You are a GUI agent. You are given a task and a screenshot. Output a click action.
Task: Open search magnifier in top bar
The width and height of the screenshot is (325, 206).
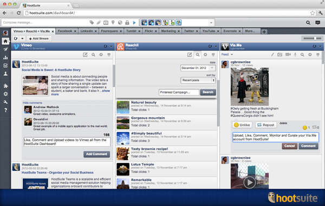point(308,23)
